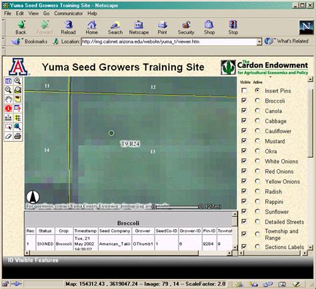Click the globe locate tool icon
The width and height of the screenshot is (316, 289).
click(x=17, y=127)
